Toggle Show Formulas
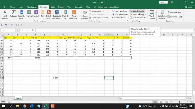This screenshot has width=195, height=109. tap(137, 11)
